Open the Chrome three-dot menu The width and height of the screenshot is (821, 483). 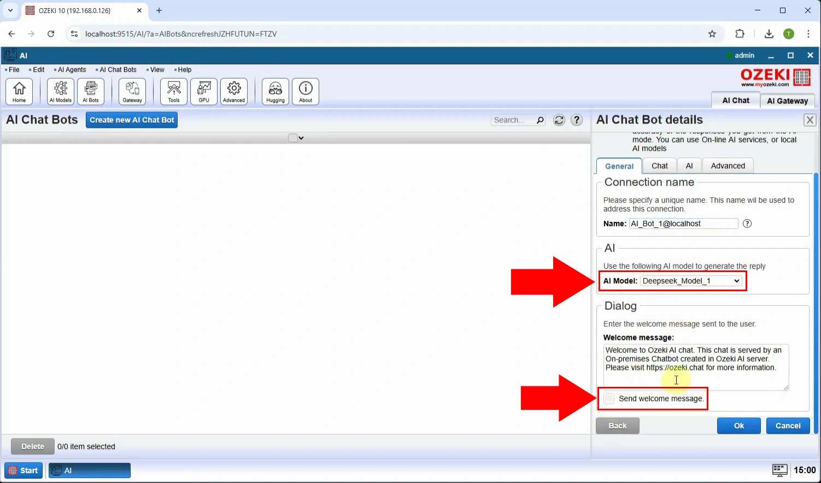[x=808, y=34]
